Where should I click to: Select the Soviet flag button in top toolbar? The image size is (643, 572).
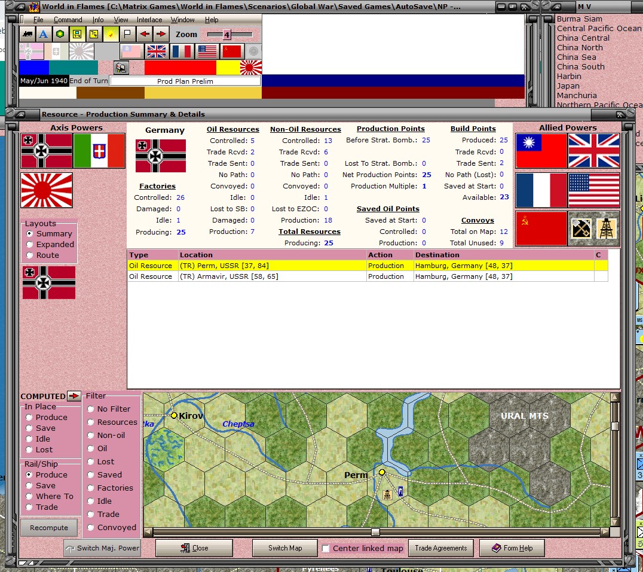click(x=232, y=51)
